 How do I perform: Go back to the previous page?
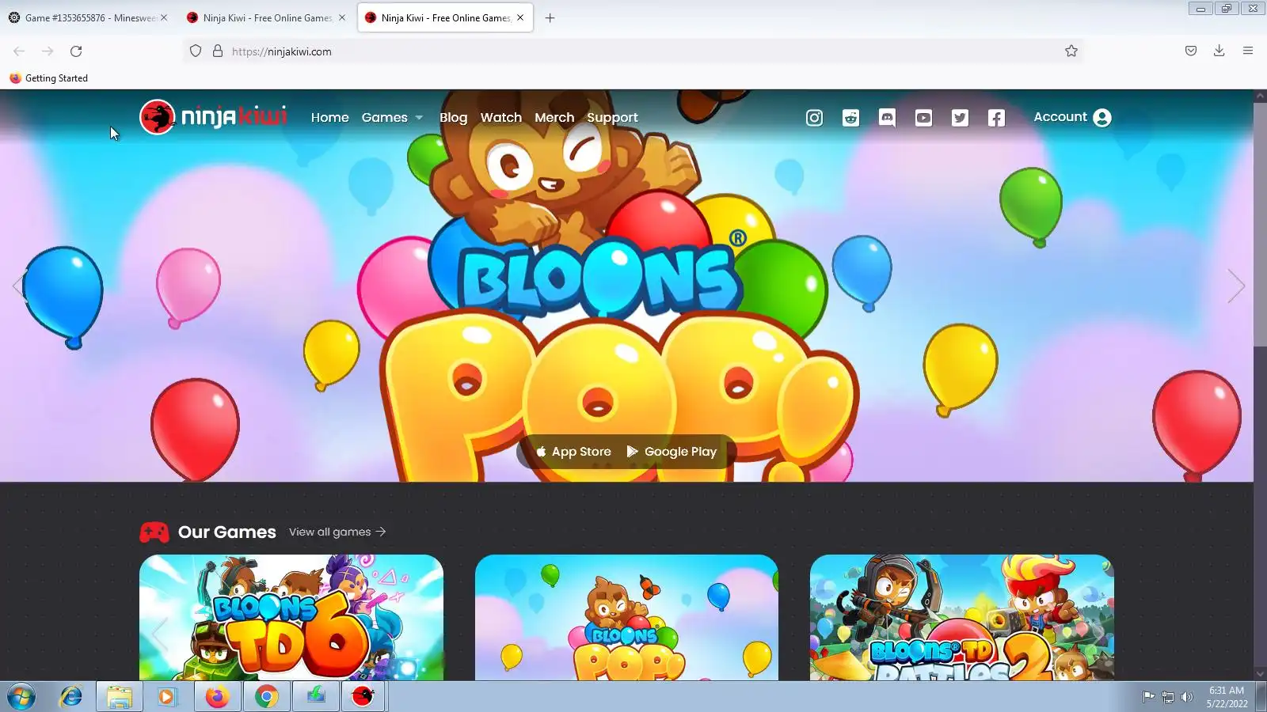19,51
